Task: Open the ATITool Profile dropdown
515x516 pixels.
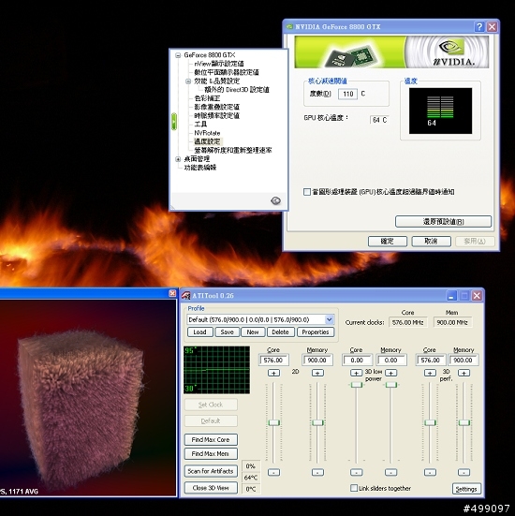Action: 329,319
